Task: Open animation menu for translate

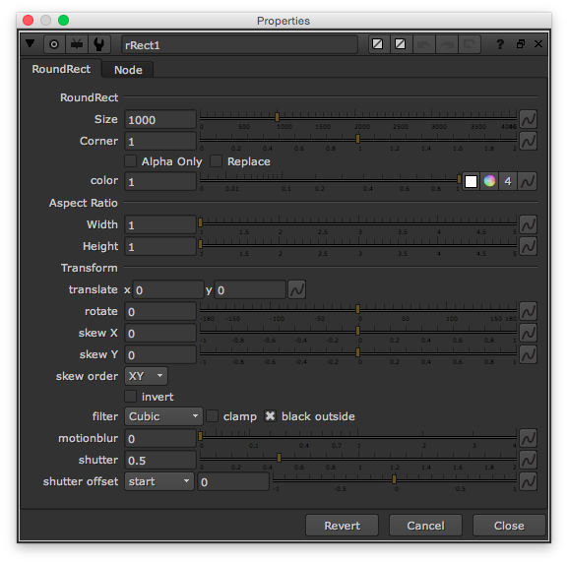Action: click(297, 289)
